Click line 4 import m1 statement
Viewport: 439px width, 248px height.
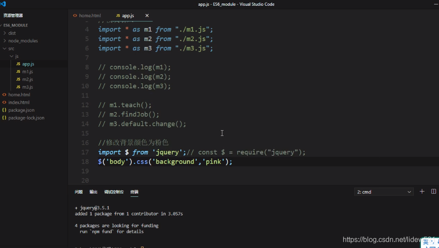155,30
